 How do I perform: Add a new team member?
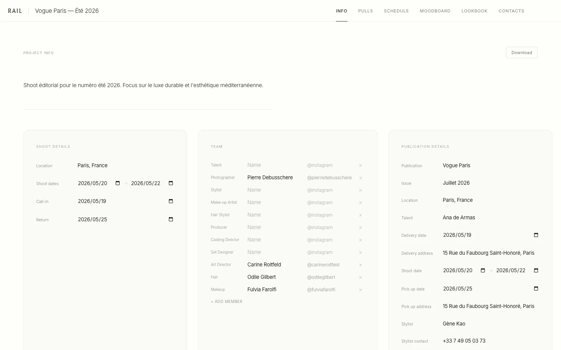coord(227,301)
